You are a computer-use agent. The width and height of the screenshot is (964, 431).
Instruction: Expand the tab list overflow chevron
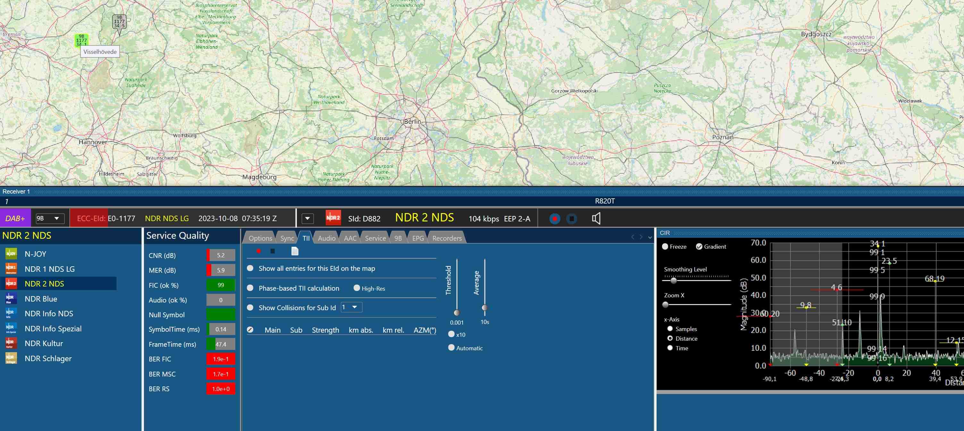pos(650,237)
